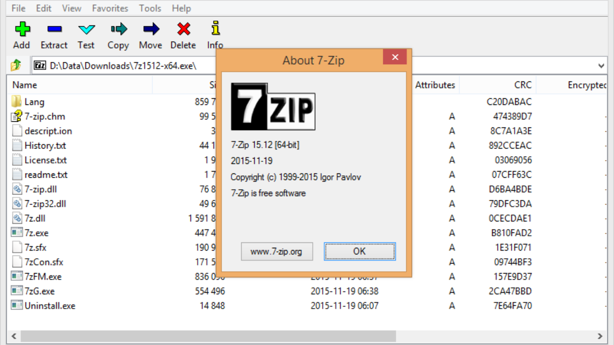Open the View menu
Viewport: 614px width, 345px height.
click(x=71, y=8)
